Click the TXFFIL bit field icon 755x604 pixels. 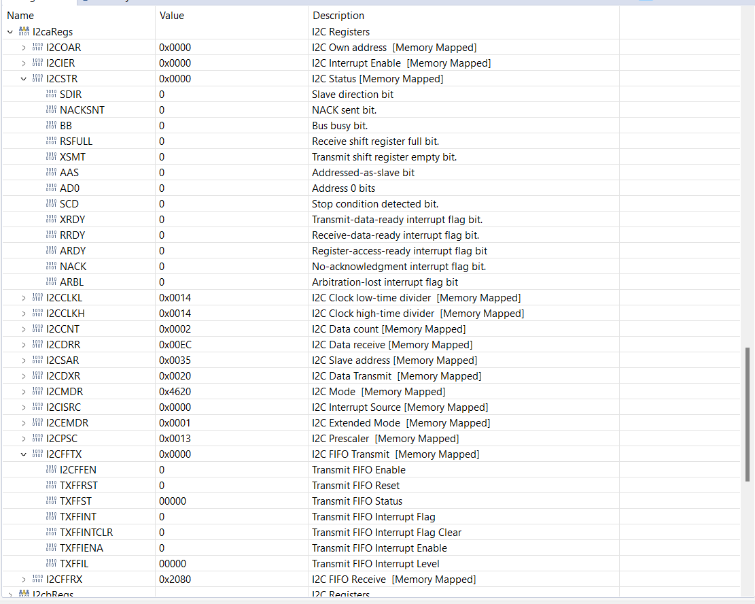tap(51, 563)
